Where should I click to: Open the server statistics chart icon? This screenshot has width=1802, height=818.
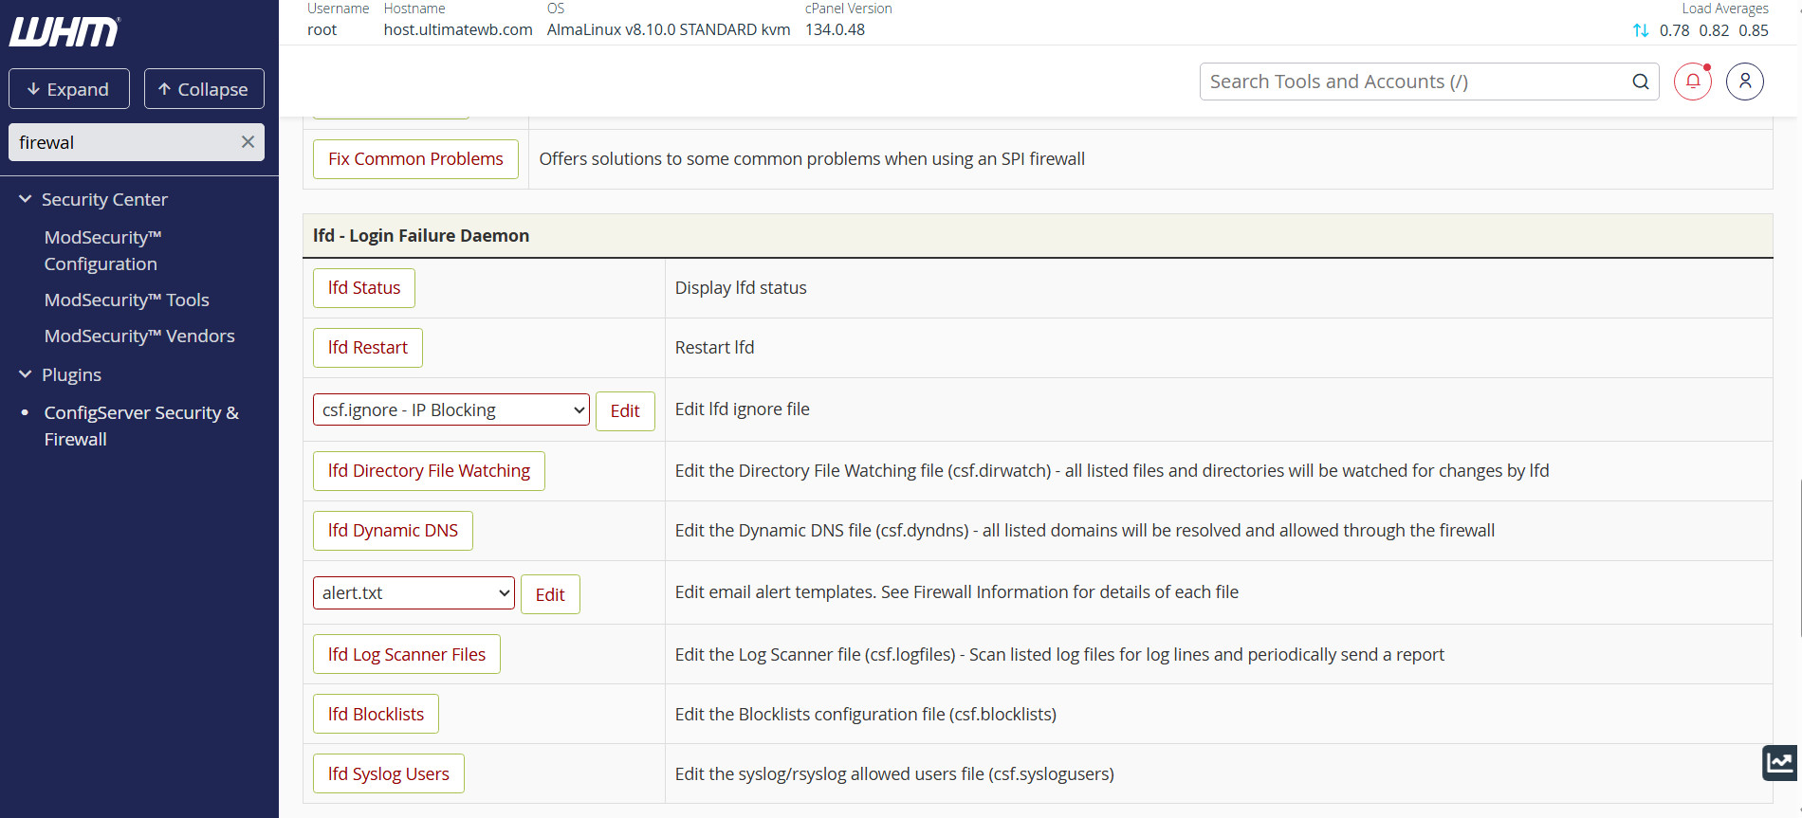(1780, 762)
